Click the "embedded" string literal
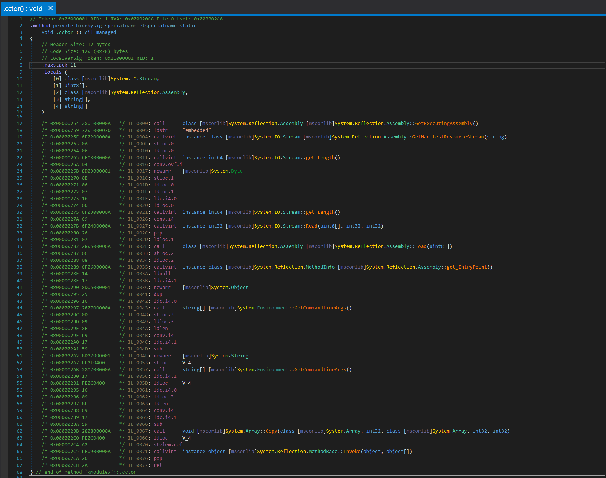 point(196,130)
